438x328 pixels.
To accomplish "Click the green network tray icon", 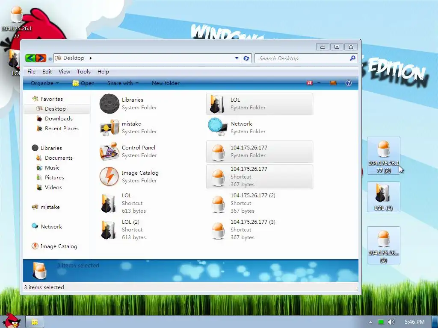I will pos(381,322).
